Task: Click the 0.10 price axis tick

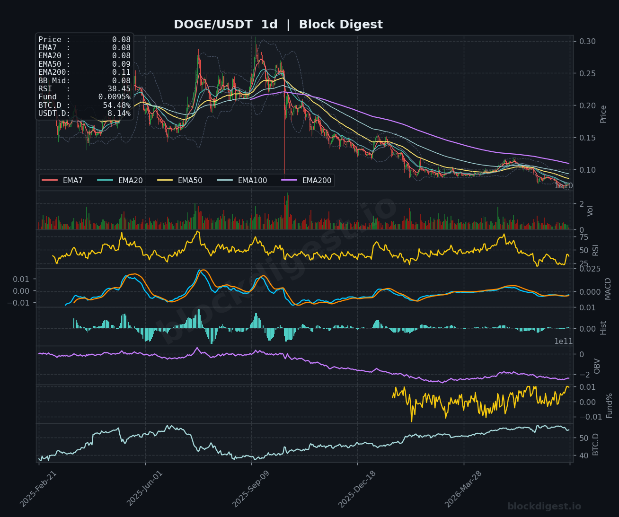Action: (x=587, y=170)
